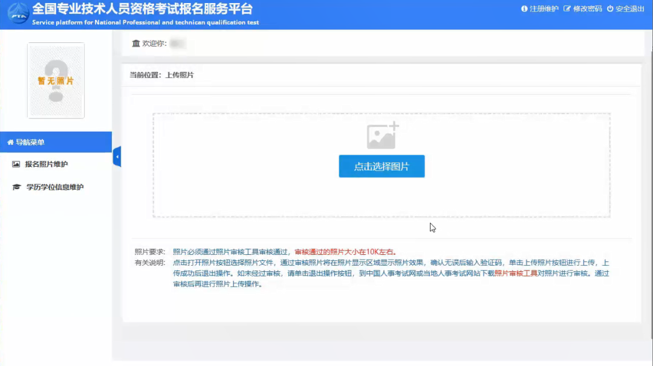Collapse the sidebar using the blue arrow tab

coord(117,157)
